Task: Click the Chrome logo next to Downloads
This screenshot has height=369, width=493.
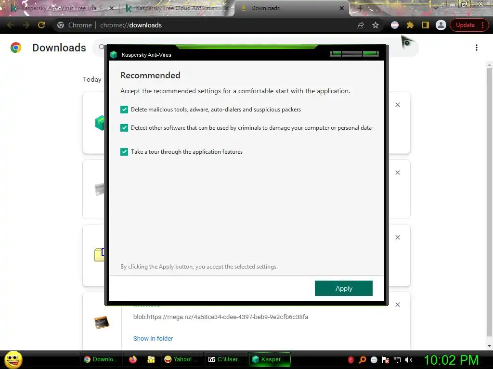Action: pyautogui.click(x=16, y=48)
